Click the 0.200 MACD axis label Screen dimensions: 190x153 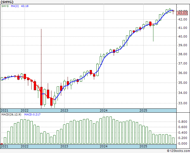183,138
